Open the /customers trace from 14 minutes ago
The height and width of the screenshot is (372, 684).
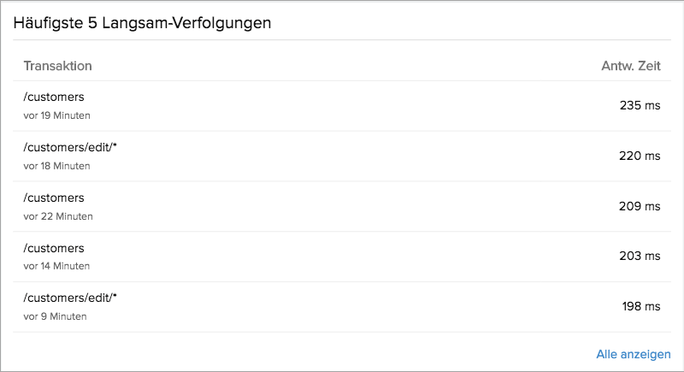[x=54, y=249]
